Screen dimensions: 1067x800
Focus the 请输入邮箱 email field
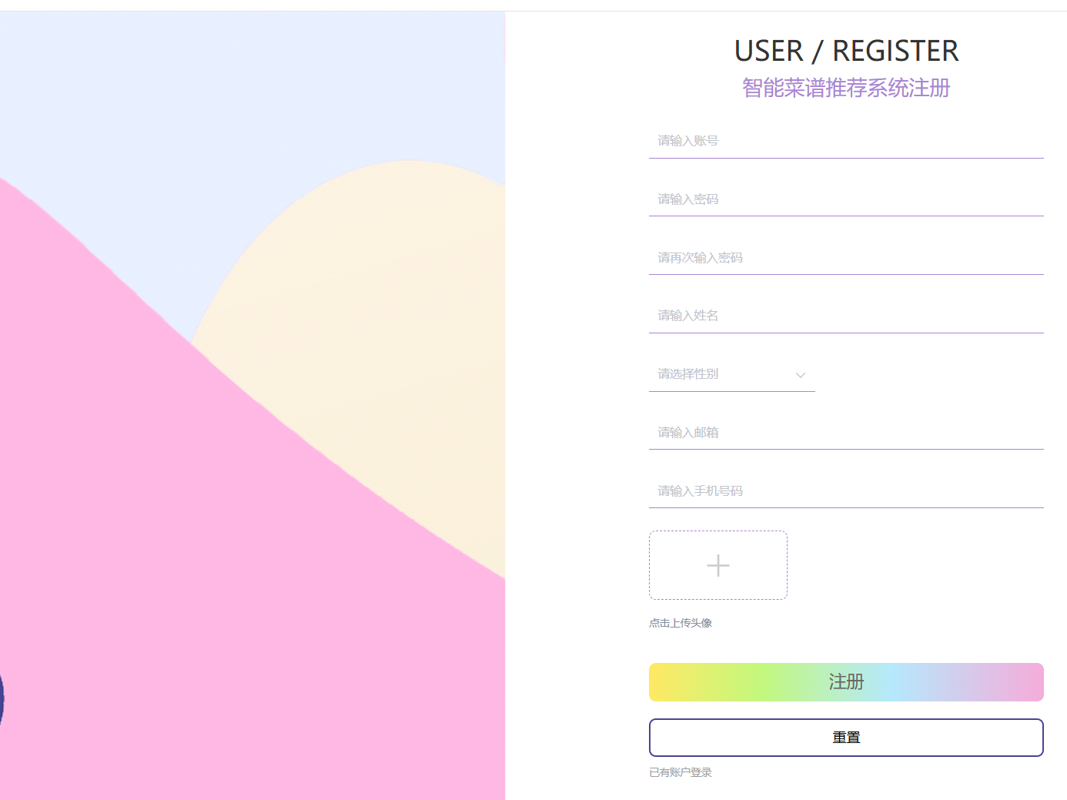pyautogui.click(x=846, y=433)
